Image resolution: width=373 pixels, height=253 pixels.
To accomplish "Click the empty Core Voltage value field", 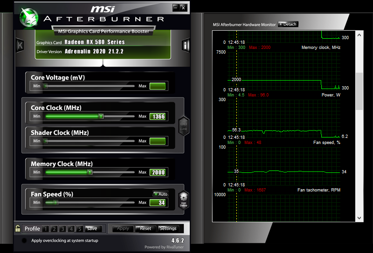I will (158, 86).
